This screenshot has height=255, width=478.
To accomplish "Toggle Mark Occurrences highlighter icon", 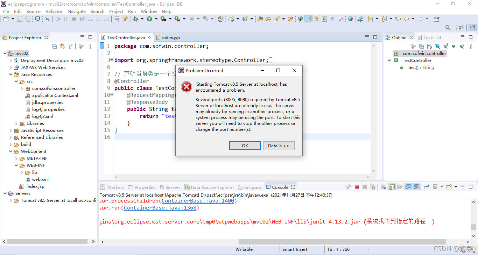I will click(x=309, y=19).
